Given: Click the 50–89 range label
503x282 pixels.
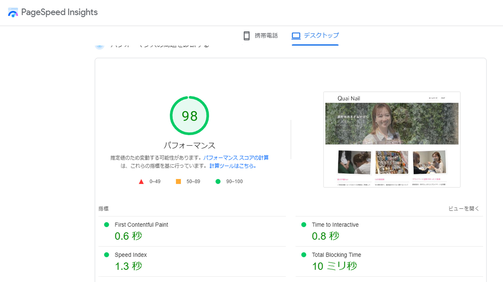Looking at the screenshot, I should 193,181.
